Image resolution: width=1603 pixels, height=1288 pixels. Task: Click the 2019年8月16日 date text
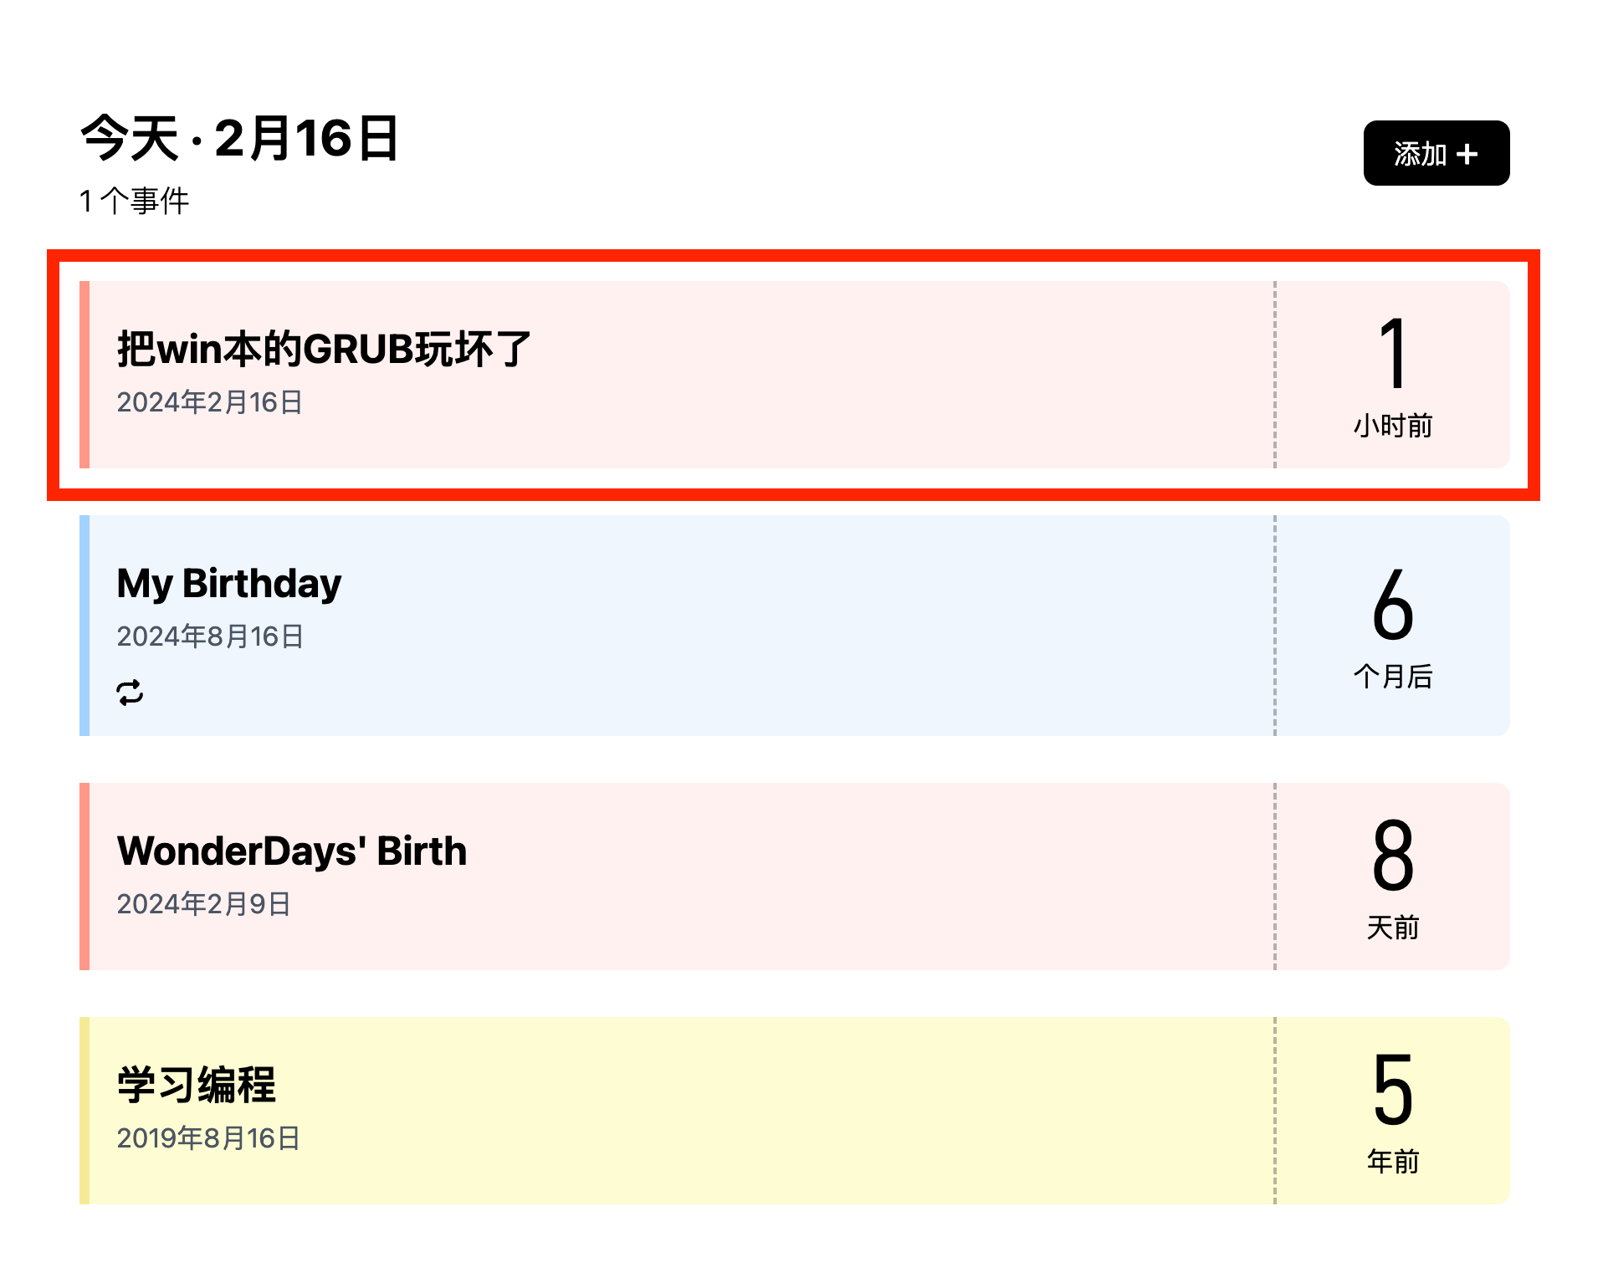point(208,1138)
